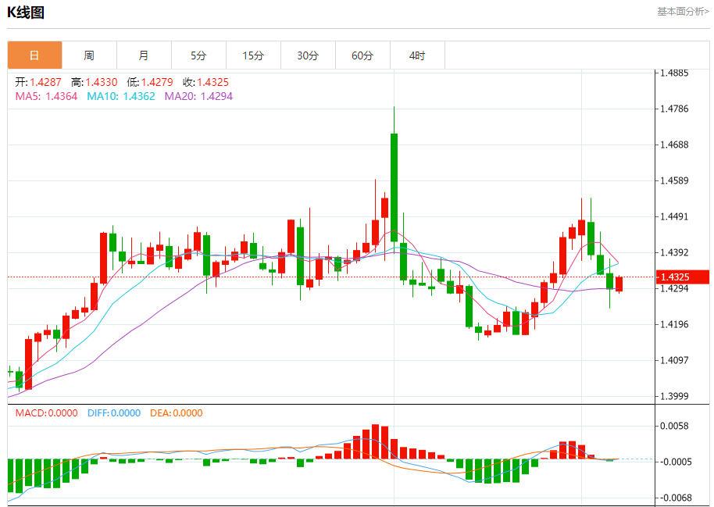Screen dimensions: 714x507
Task: Open the 60分 interval tab
Action: tap(362, 55)
